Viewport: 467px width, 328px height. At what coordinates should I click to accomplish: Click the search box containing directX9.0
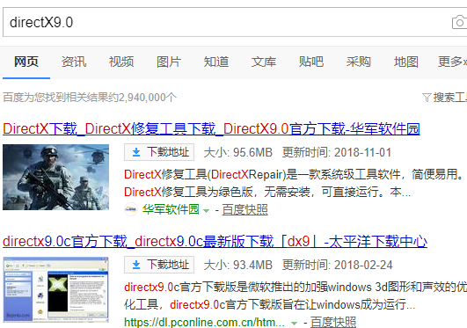(235, 22)
